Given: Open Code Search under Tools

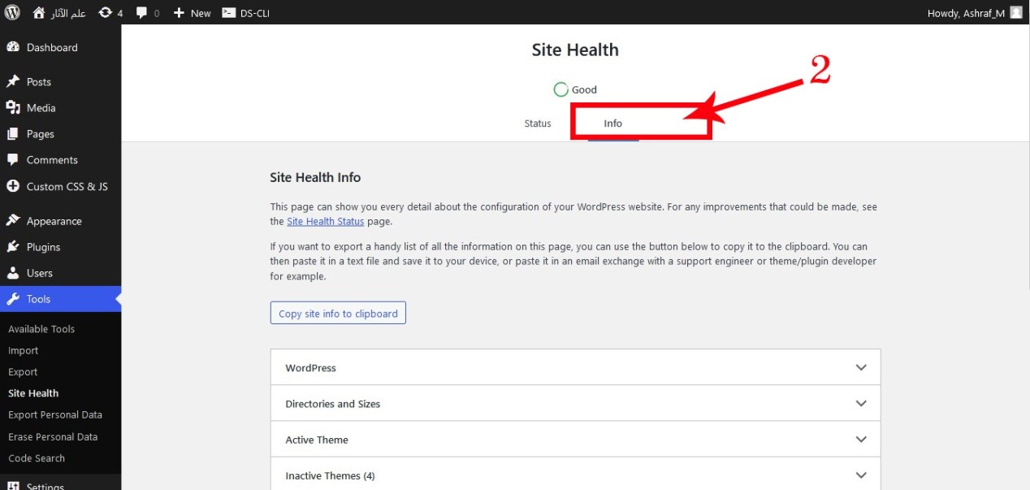Looking at the screenshot, I should (37, 458).
